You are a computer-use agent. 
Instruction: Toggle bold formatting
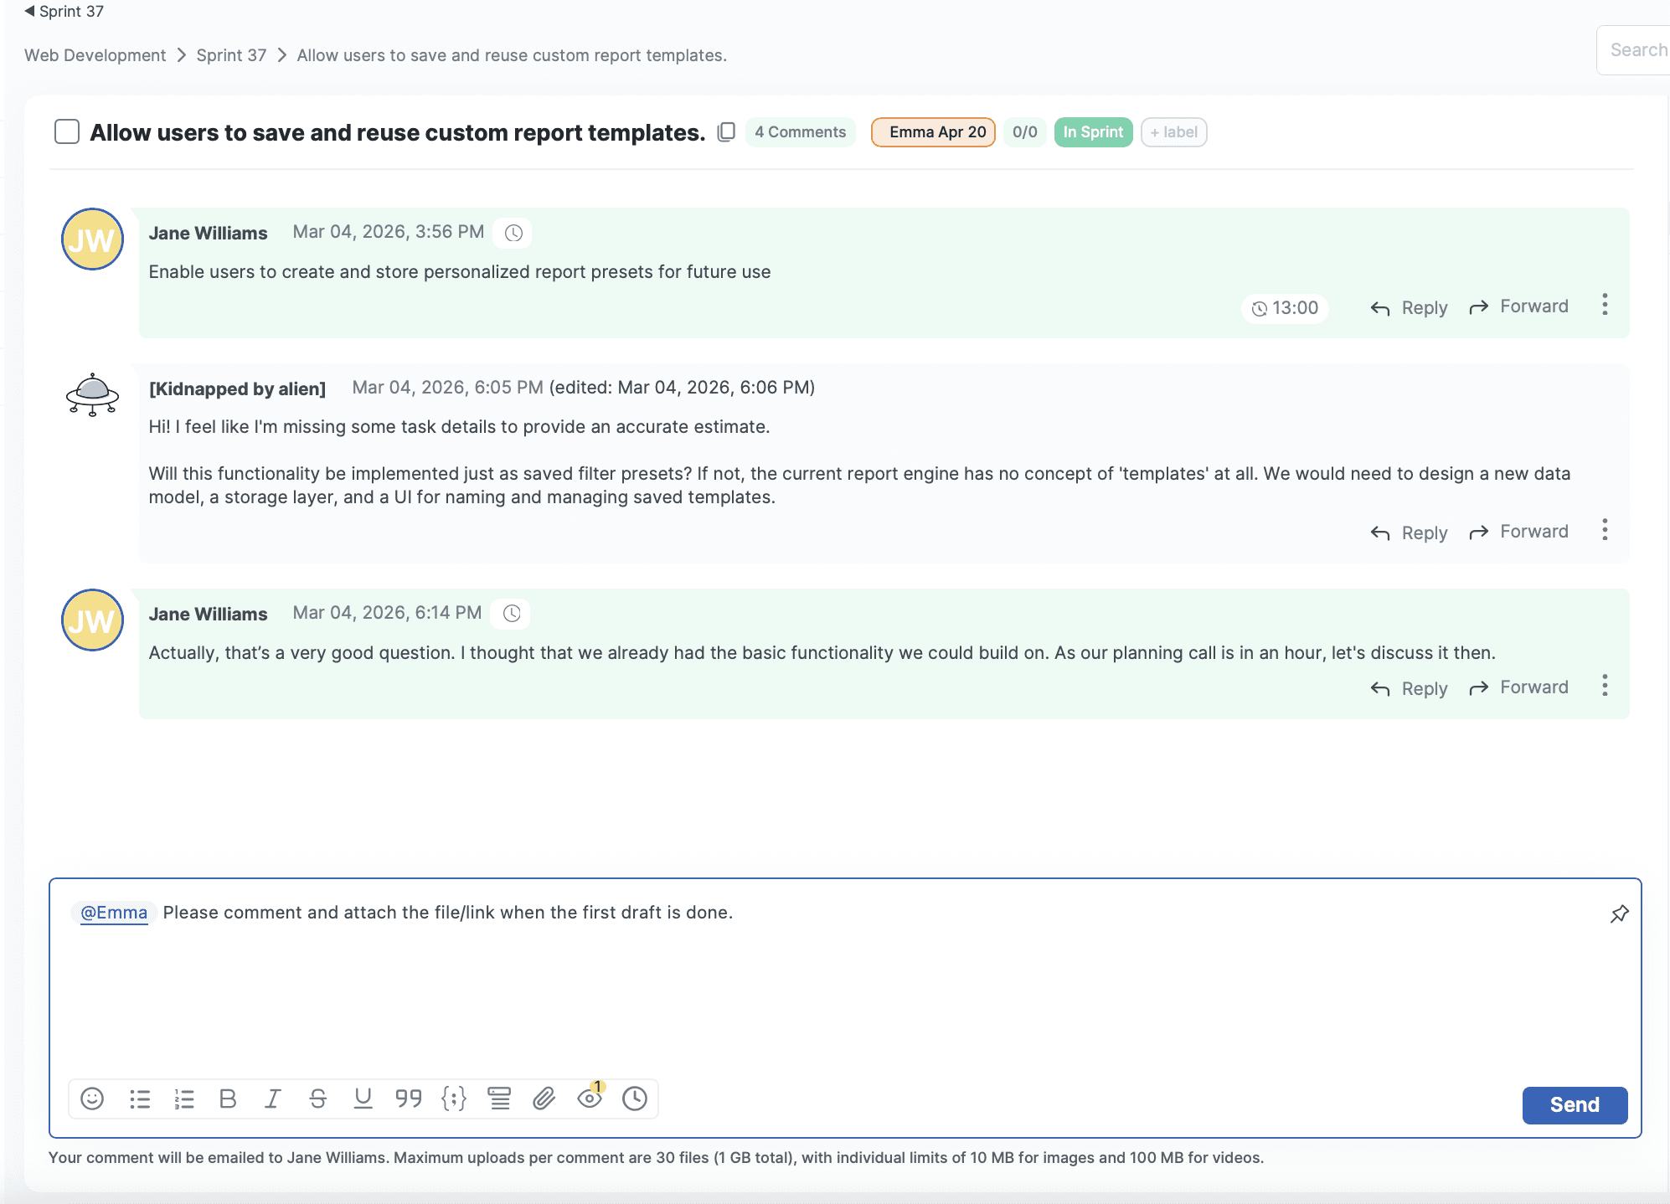[x=228, y=1099]
